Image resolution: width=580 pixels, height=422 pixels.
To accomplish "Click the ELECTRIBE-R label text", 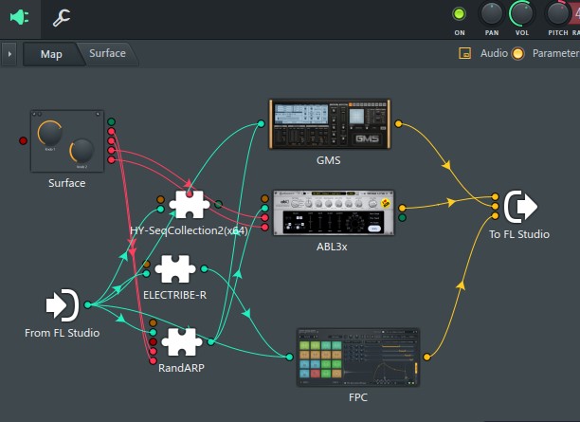I will pos(175,295).
